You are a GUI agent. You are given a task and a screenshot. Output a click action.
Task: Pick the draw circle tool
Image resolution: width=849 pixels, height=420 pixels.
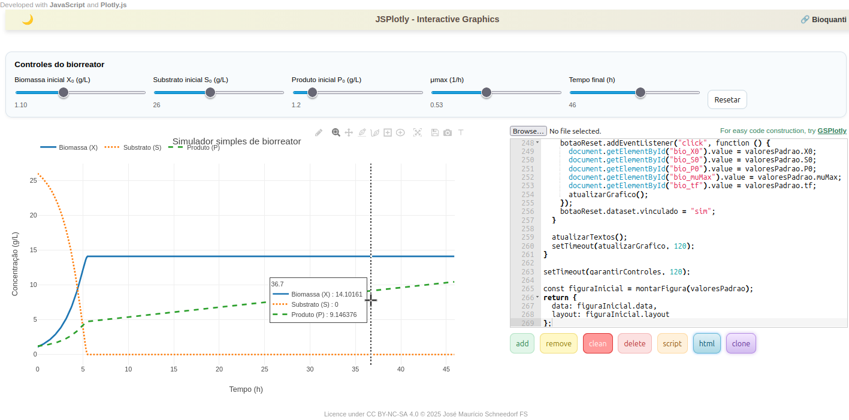tap(400, 132)
